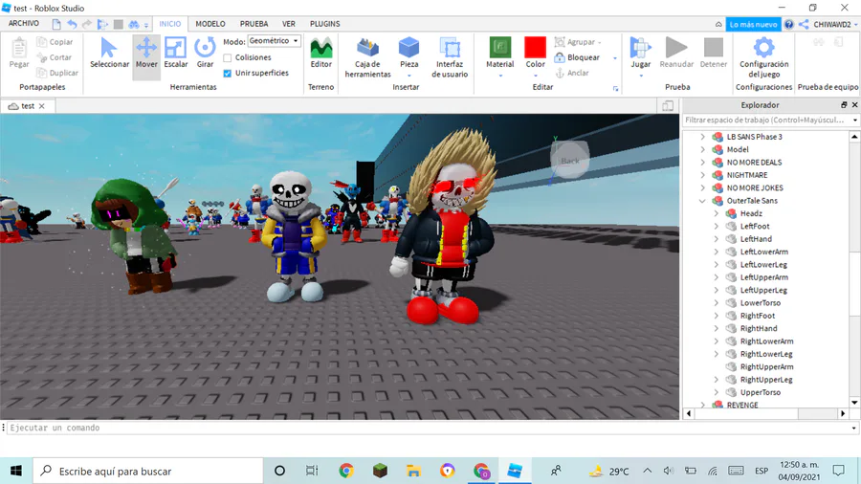861x484 pixels.
Task: Click Anclar anchor tool
Action: coord(572,73)
